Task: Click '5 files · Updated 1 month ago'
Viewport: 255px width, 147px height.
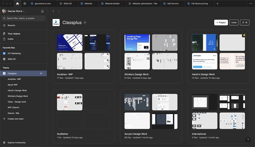Action: click(205, 138)
